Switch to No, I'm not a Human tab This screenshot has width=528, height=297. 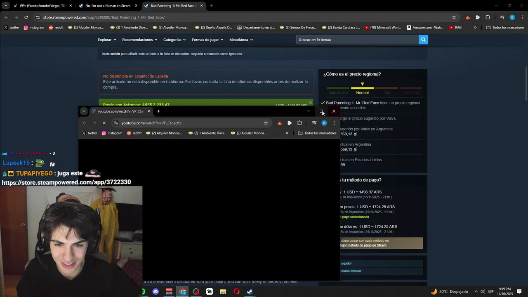click(x=108, y=6)
